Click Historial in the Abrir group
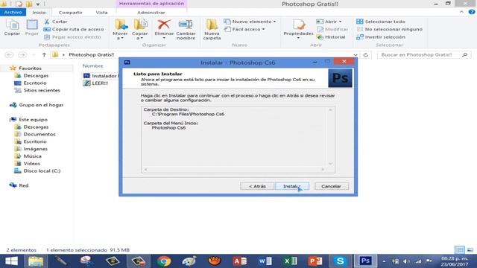This screenshot has width=477, height=268. (x=331, y=36)
